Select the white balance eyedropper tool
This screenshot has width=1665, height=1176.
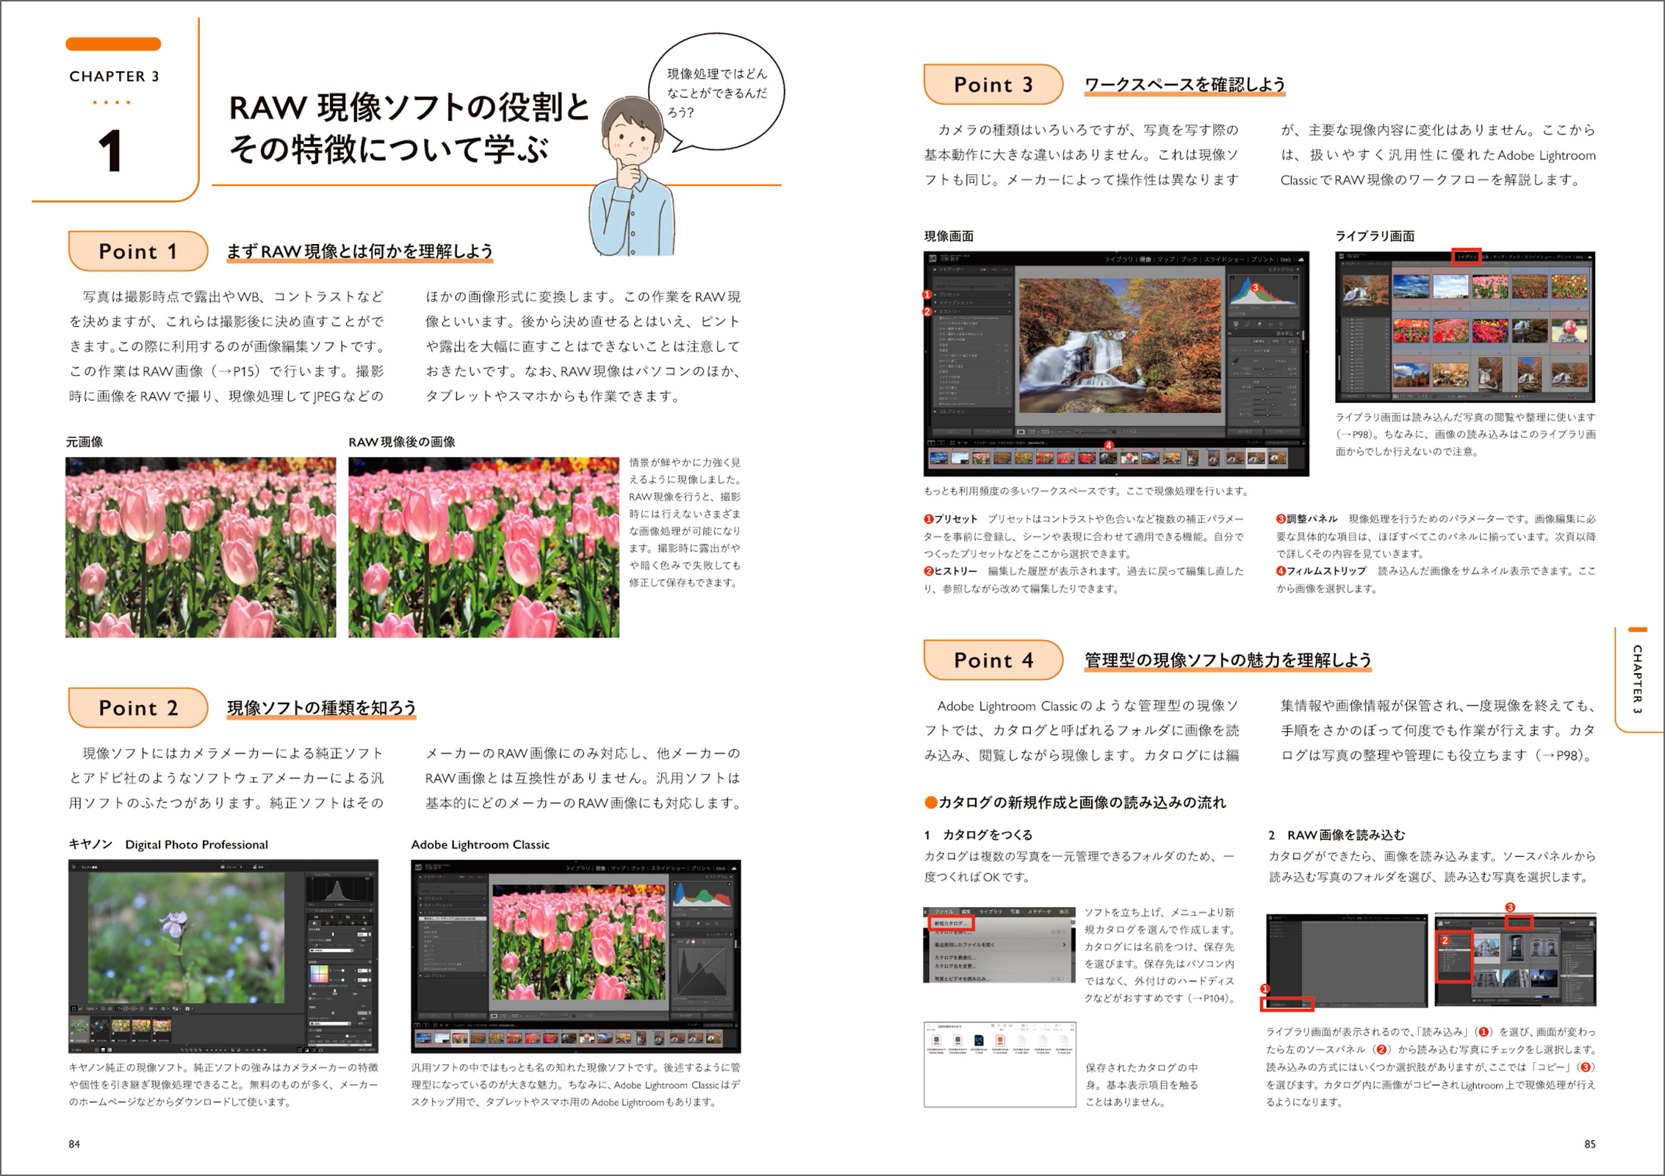[x=1234, y=362]
